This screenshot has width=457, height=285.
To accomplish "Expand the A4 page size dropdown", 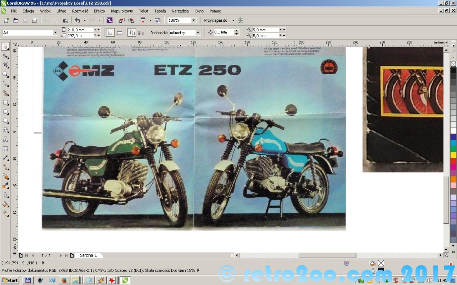I will tap(55, 32).
